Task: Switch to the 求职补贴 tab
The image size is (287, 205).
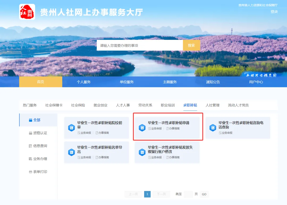Action: pos(190,105)
